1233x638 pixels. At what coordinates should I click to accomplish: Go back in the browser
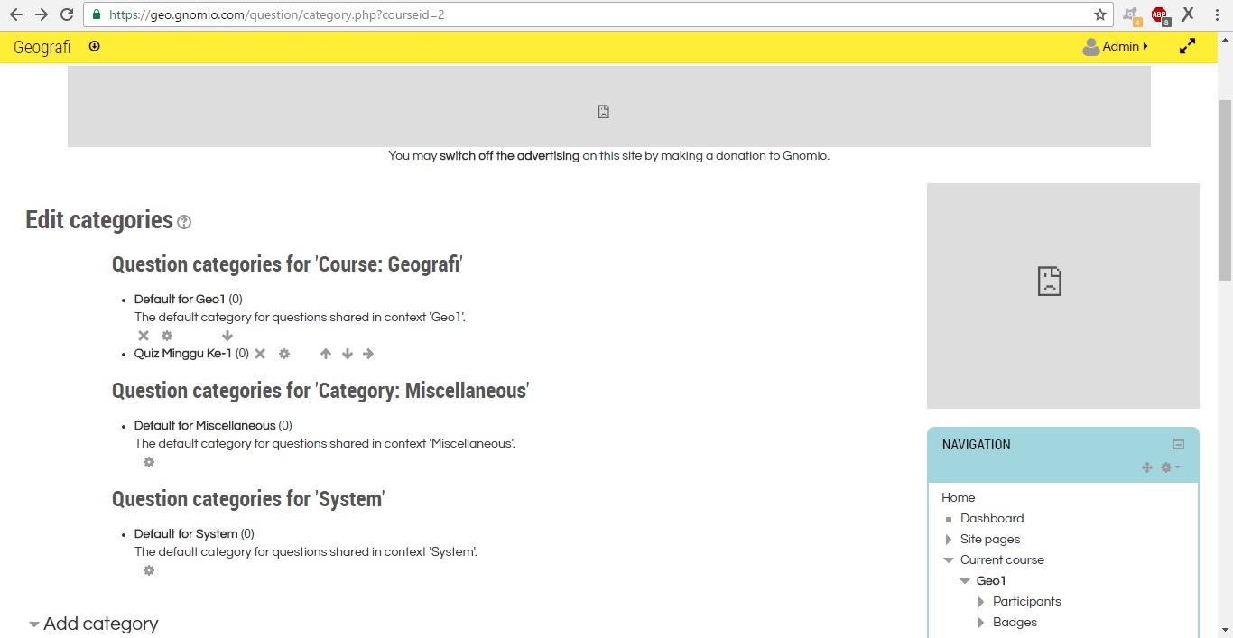click(16, 14)
